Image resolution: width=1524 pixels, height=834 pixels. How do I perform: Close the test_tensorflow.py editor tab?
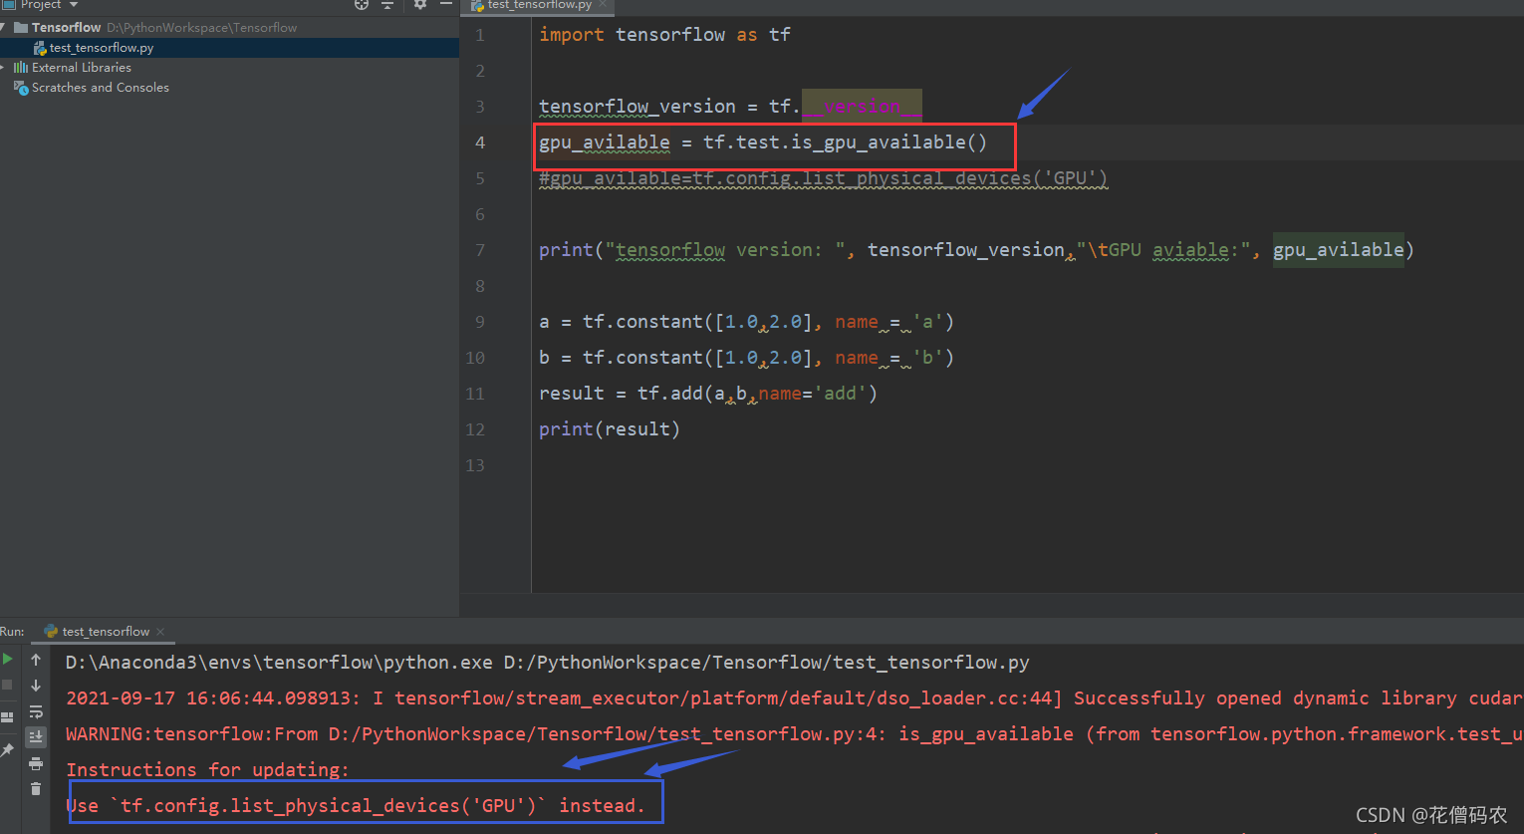point(603,5)
